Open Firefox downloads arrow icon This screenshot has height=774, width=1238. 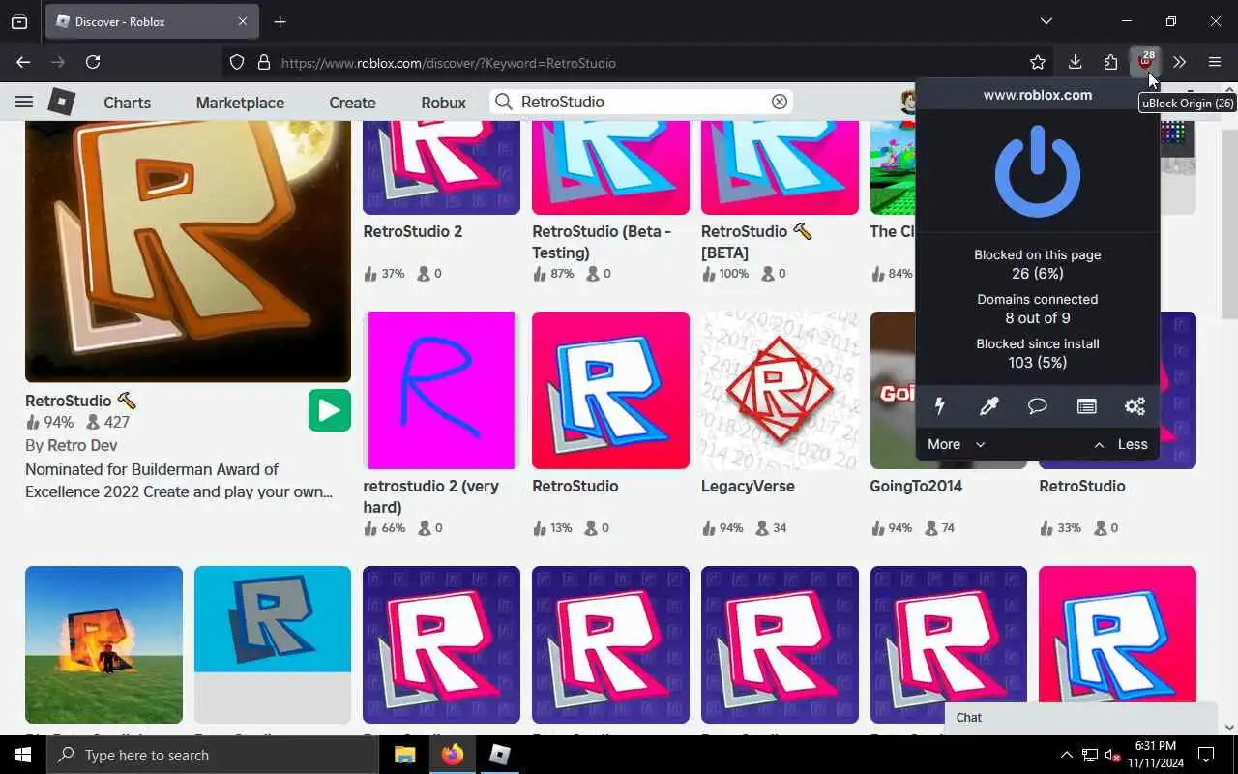pos(1075,62)
